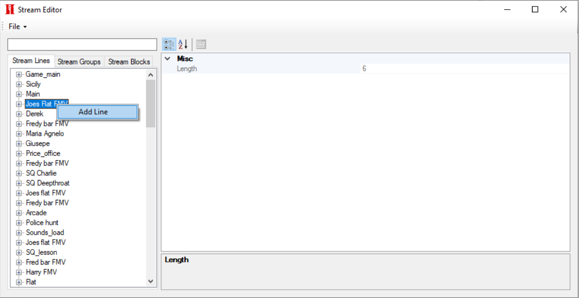The height and width of the screenshot is (298, 579).
Task: Select the Length property label
Action: click(x=187, y=69)
